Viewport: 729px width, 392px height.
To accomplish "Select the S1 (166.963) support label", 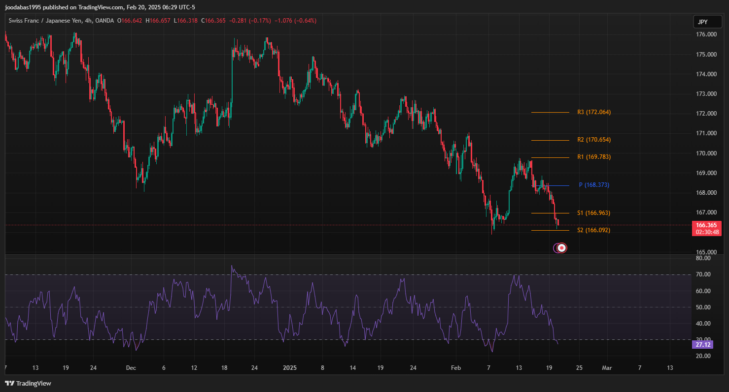I will coord(593,213).
